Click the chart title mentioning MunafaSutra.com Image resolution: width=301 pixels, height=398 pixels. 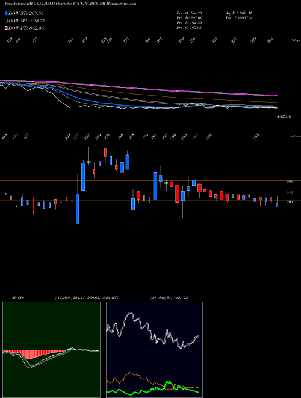[x=70, y=4]
